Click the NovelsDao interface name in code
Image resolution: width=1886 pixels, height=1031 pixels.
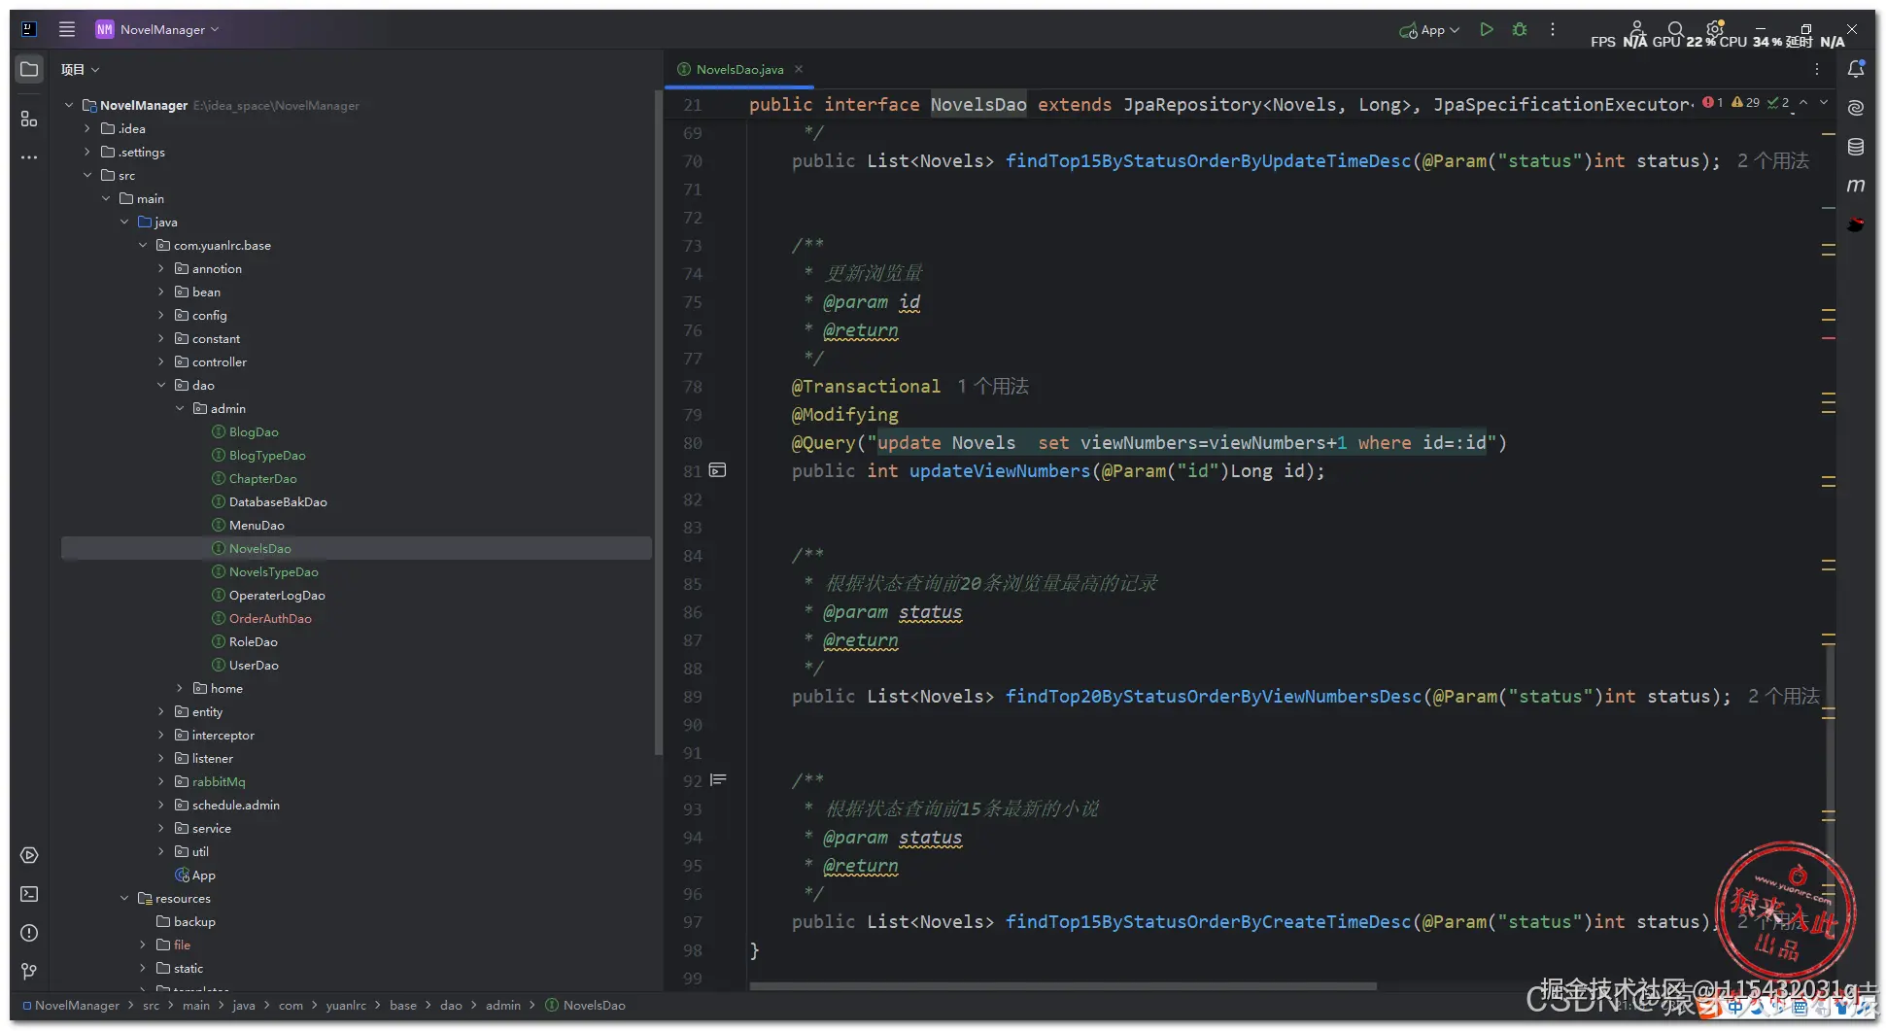tap(978, 105)
